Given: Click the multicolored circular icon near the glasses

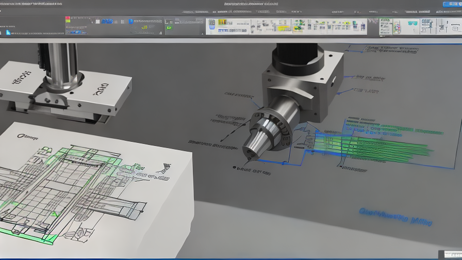Looking at the screenshot, I should click(397, 27).
